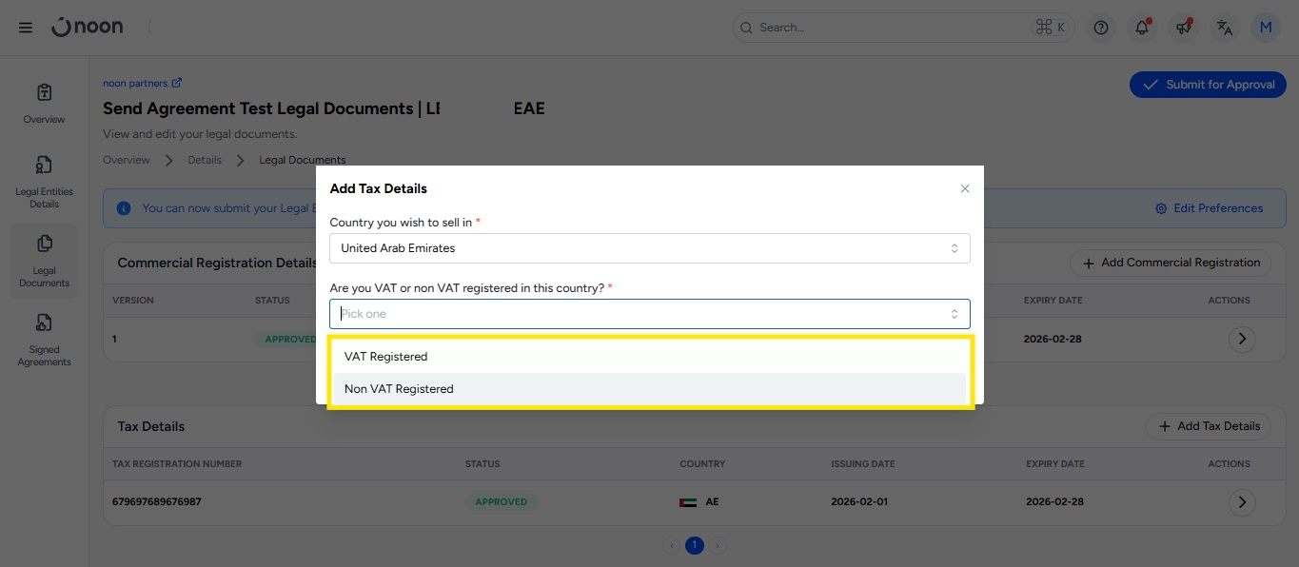
Task: Click the VAT registration Pick one field
Action: (649, 314)
